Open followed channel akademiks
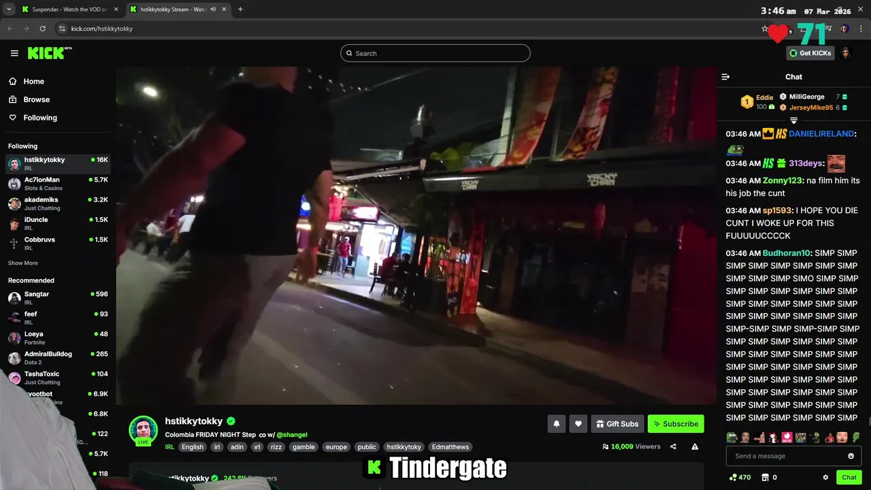This screenshot has height=490, width=871. [x=58, y=203]
